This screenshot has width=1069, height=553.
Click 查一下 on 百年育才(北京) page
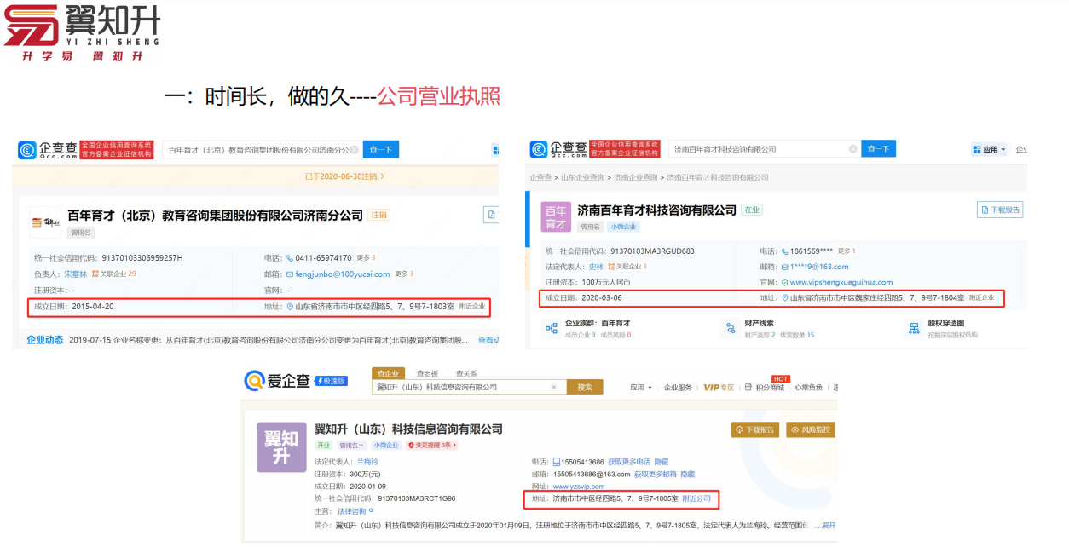point(382,150)
